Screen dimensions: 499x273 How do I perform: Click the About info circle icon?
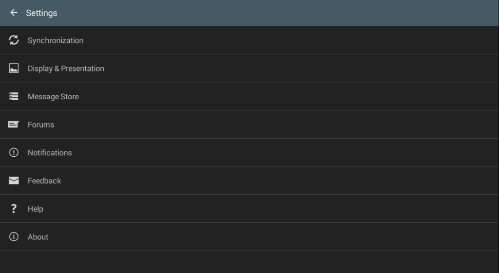click(x=14, y=237)
